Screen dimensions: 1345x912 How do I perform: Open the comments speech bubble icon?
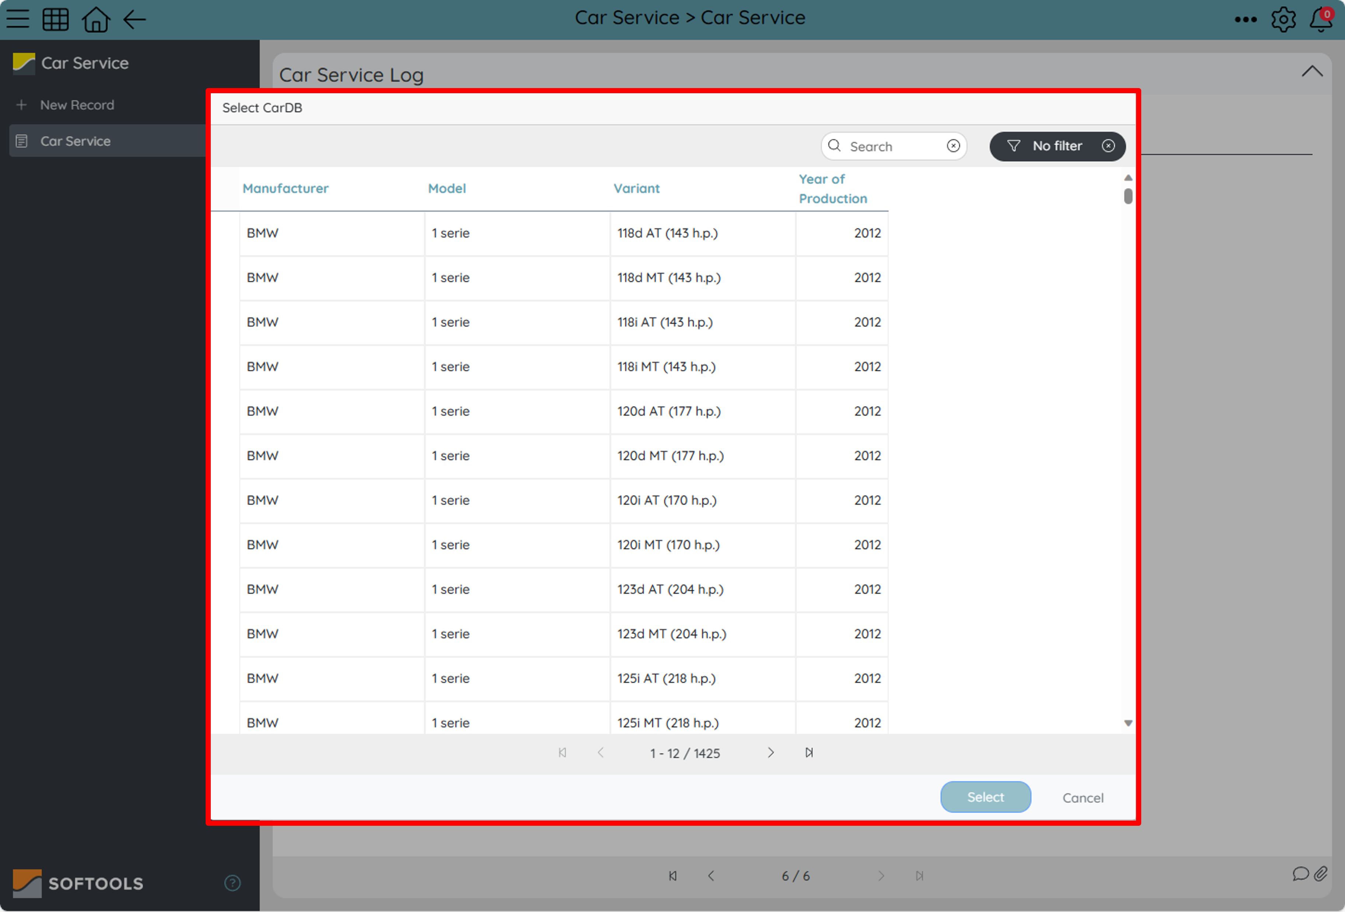click(1300, 874)
